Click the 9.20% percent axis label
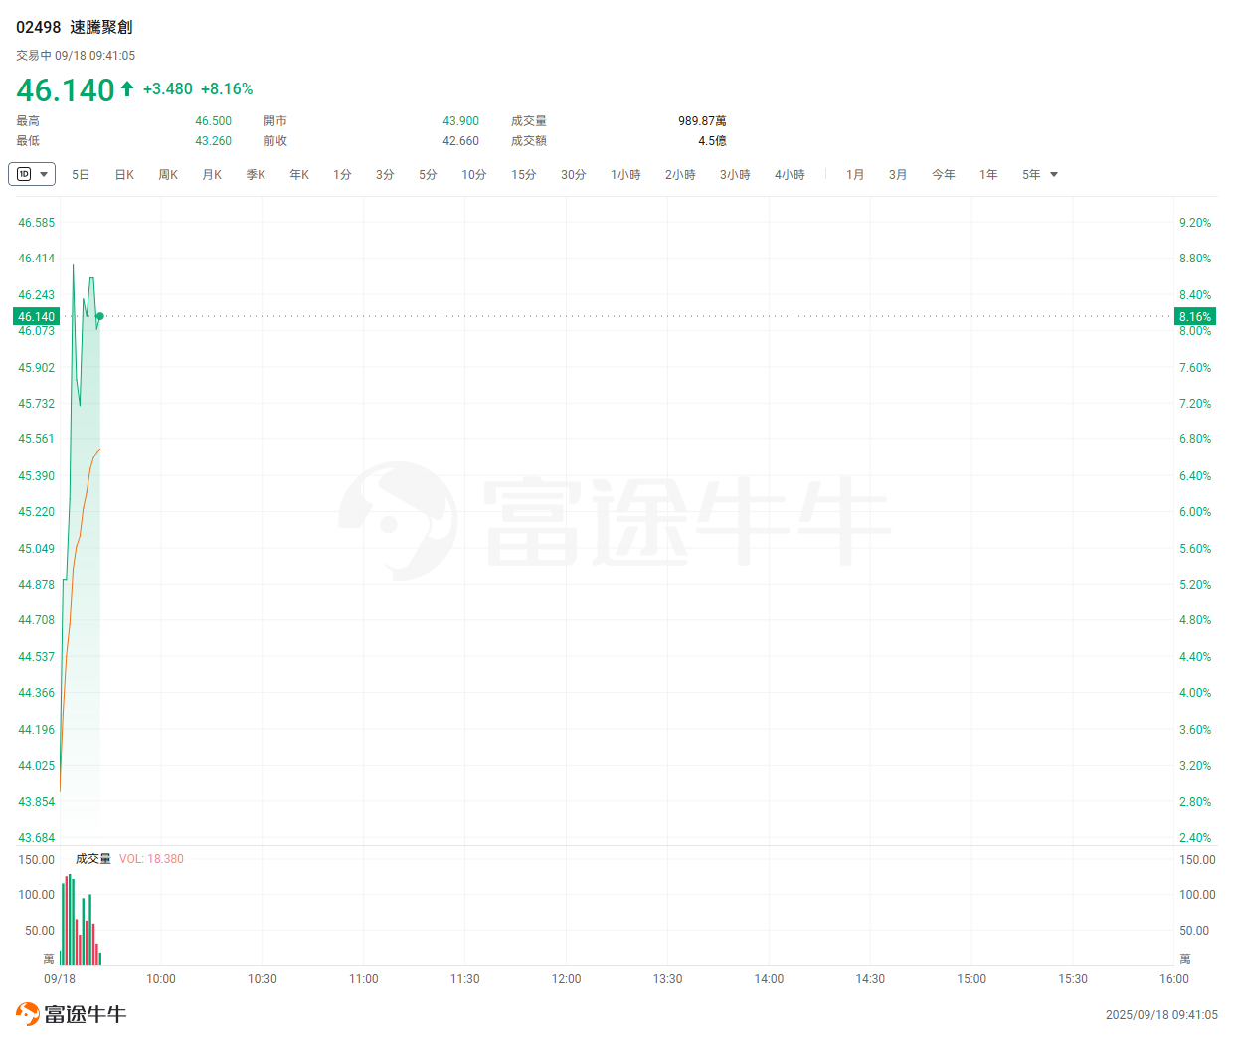The width and height of the screenshot is (1234, 1041). pyautogui.click(x=1195, y=223)
